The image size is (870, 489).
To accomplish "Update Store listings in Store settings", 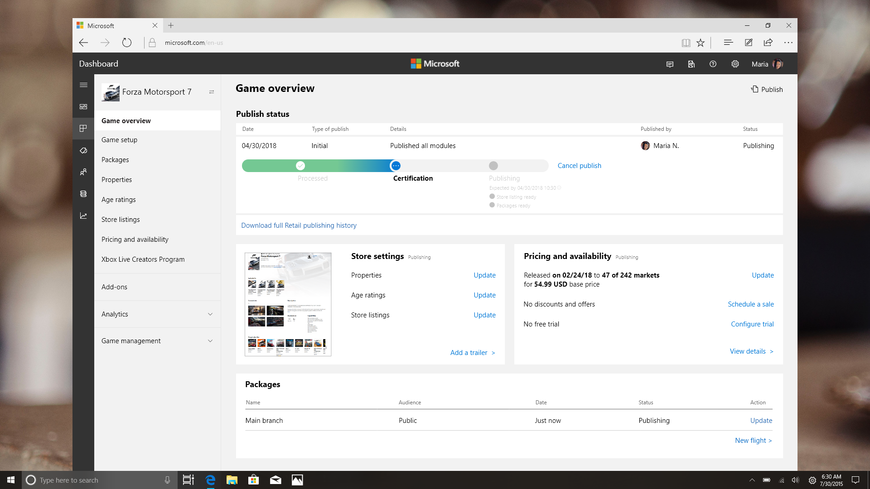I will click(x=484, y=315).
